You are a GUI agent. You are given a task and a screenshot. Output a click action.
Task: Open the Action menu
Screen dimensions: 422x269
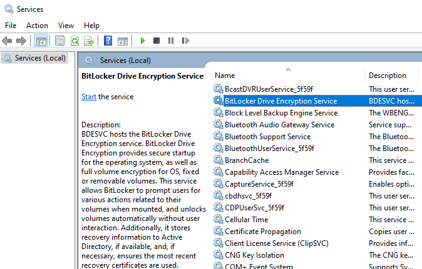[37, 26]
